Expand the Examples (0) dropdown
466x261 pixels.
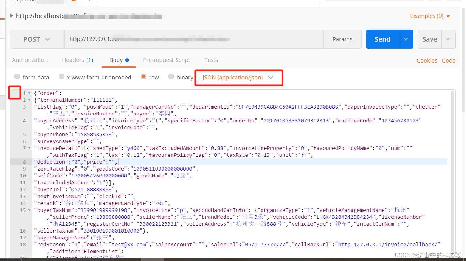coord(429,16)
